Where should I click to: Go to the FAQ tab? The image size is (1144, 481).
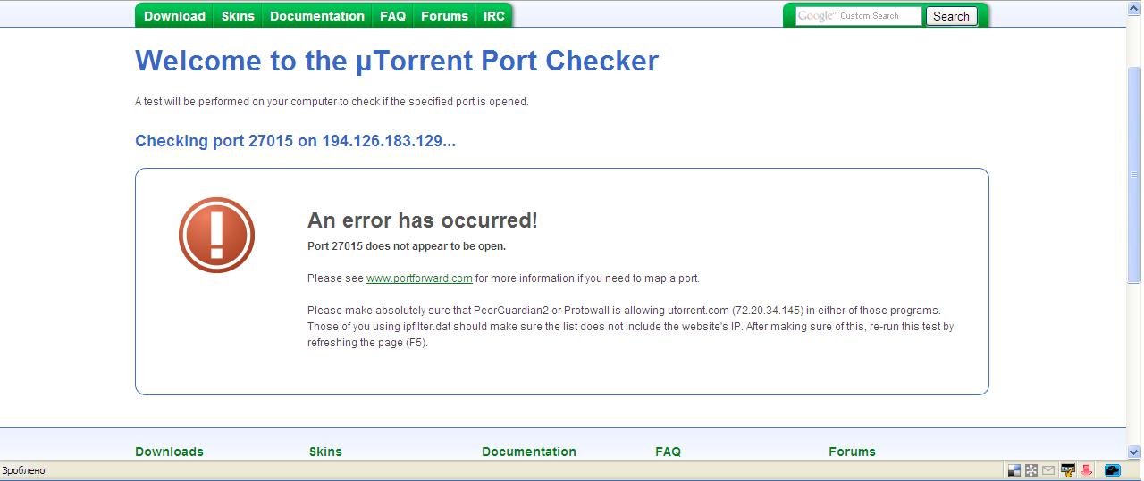pos(392,16)
